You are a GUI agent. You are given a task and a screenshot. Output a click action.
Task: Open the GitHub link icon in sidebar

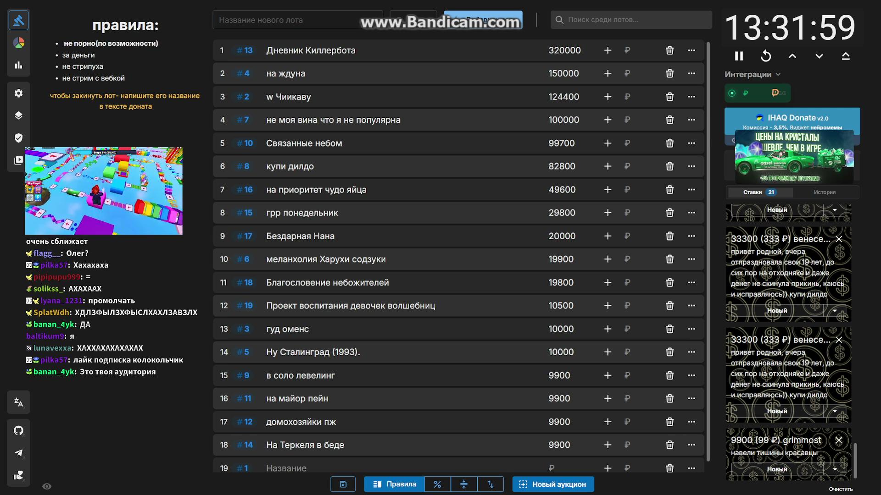[x=19, y=430]
